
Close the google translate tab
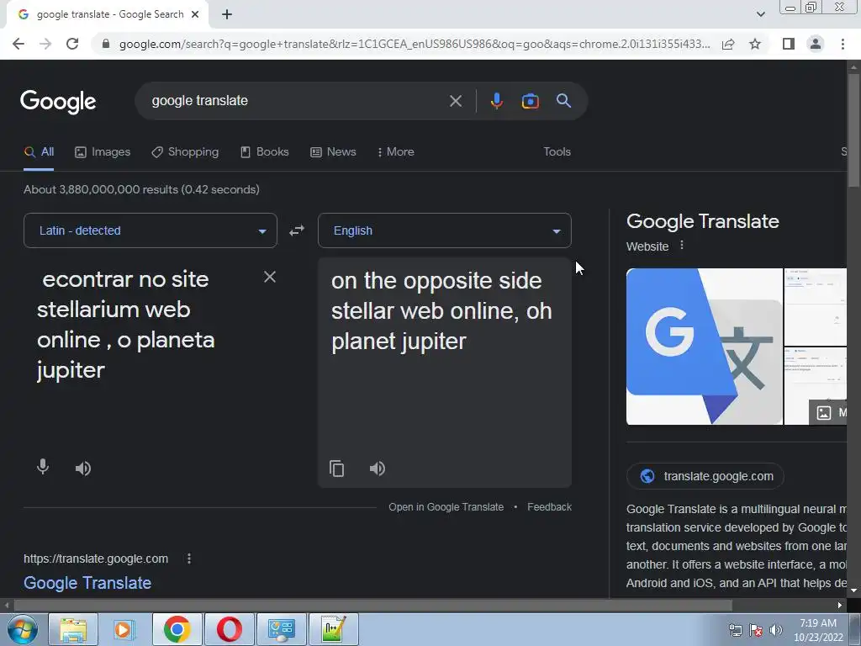(195, 15)
